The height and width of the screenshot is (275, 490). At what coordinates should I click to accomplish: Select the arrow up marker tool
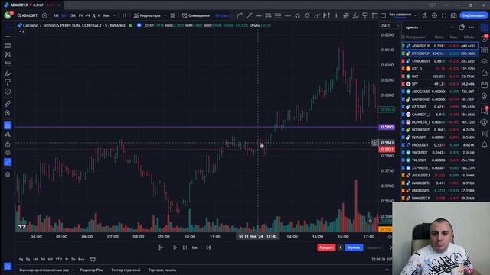(x=298, y=15)
